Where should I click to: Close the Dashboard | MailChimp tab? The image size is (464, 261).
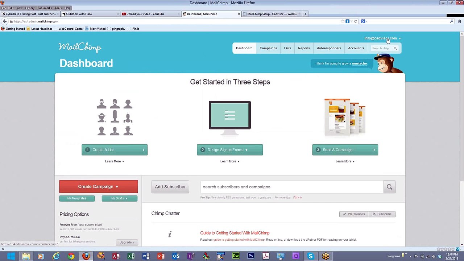coord(239,14)
